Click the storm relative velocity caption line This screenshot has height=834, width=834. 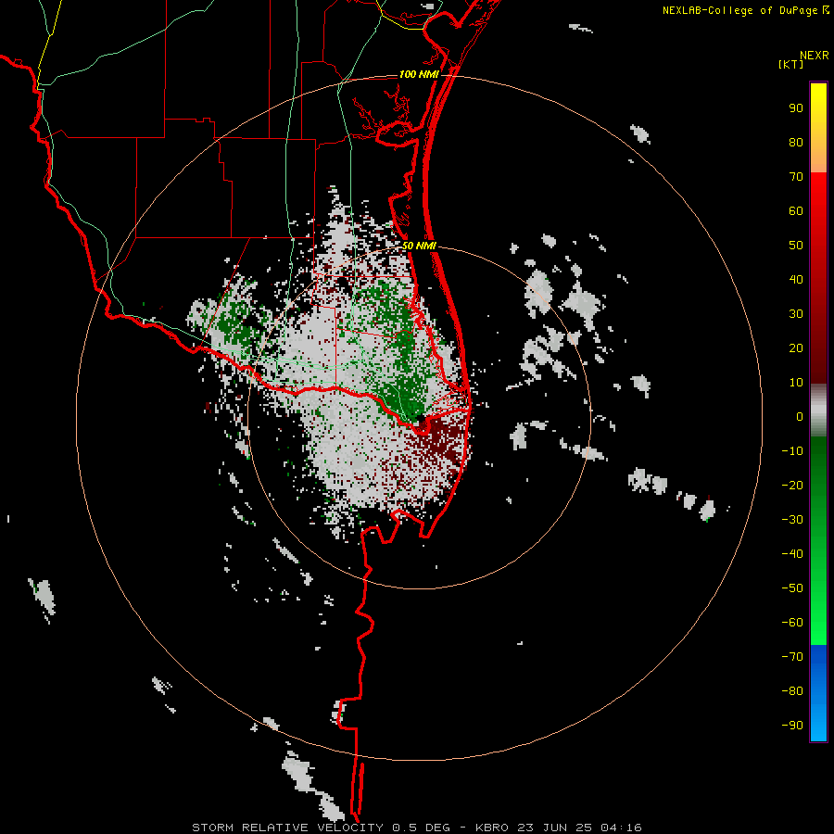[416, 828]
